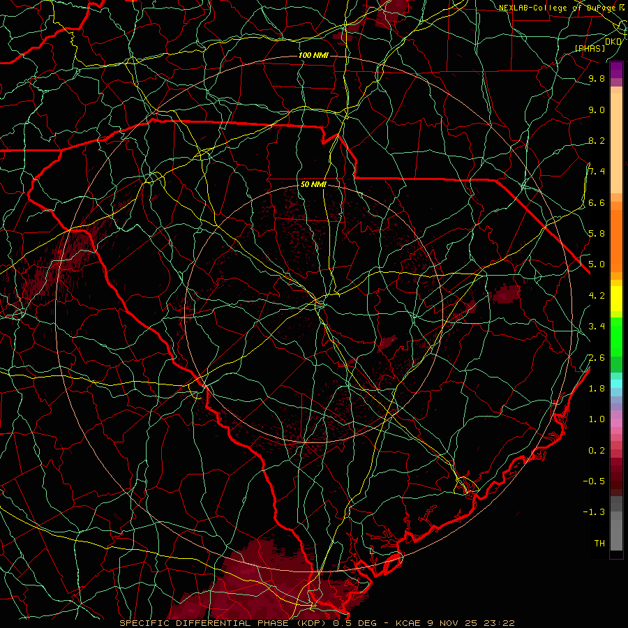Image resolution: width=628 pixels, height=628 pixels.
Task: Click the 6.6 scale value
Action: pos(597,202)
